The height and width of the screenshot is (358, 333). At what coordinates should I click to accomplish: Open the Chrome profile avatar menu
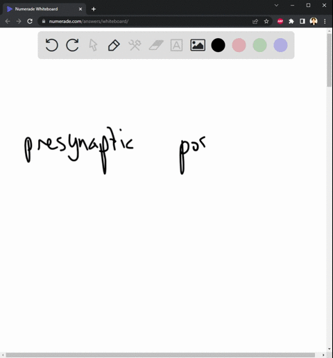pyautogui.click(x=314, y=22)
